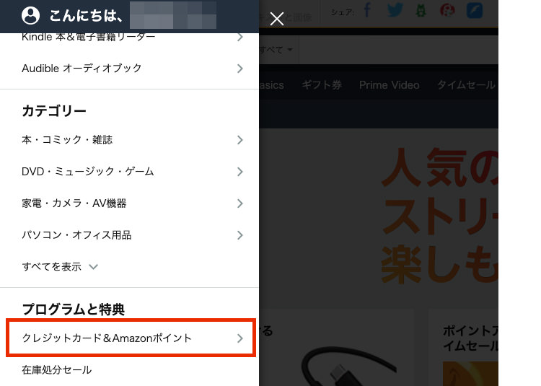Open Kindle 本&電子書籍リーダー menu
Screen dimensions: 541x386
[x=129, y=38]
